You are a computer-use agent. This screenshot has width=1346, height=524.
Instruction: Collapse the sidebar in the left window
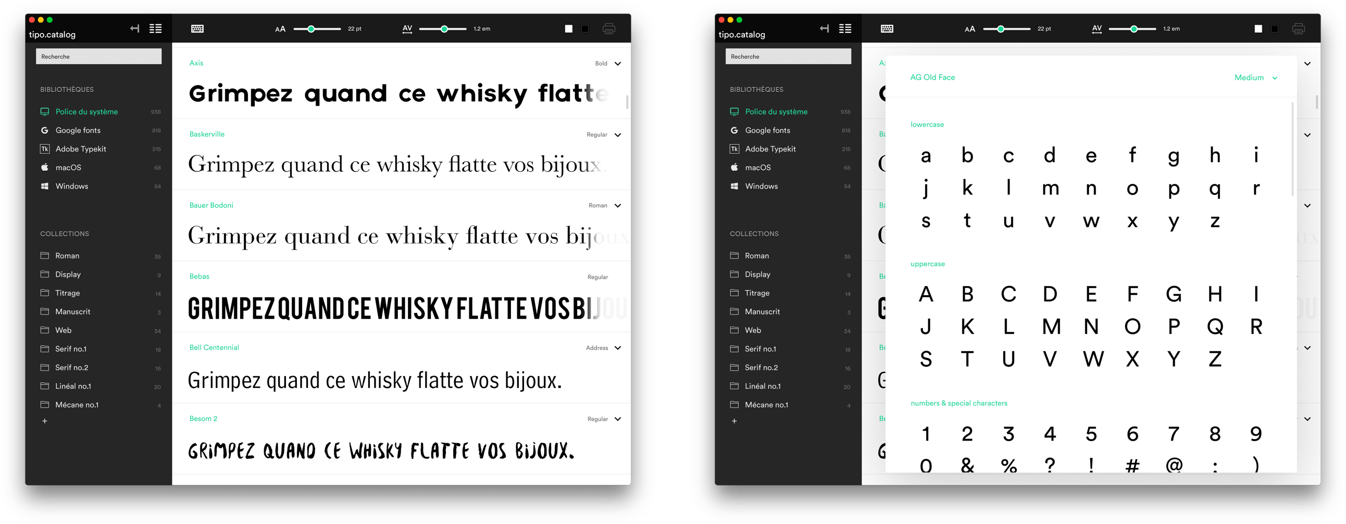pos(135,29)
